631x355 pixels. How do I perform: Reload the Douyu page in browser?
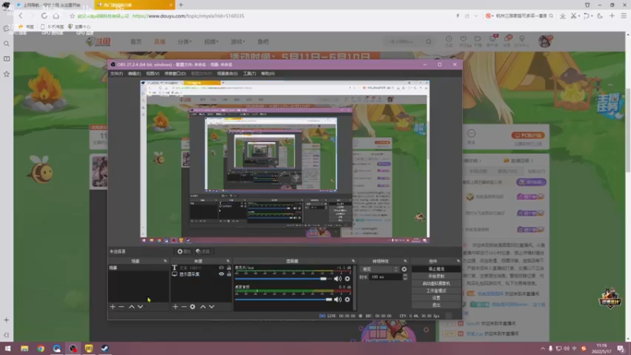pos(44,16)
